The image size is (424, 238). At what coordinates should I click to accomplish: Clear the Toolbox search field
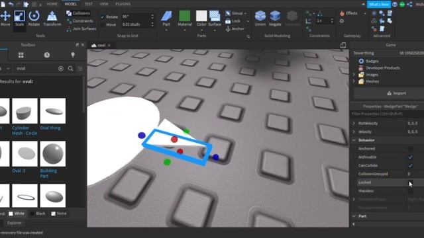61,69
